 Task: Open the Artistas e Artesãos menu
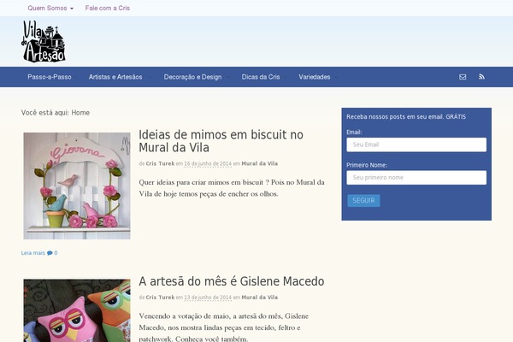(x=115, y=77)
